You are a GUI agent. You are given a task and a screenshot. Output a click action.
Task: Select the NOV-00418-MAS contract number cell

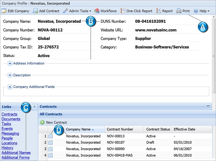pyautogui.click(x=120, y=155)
